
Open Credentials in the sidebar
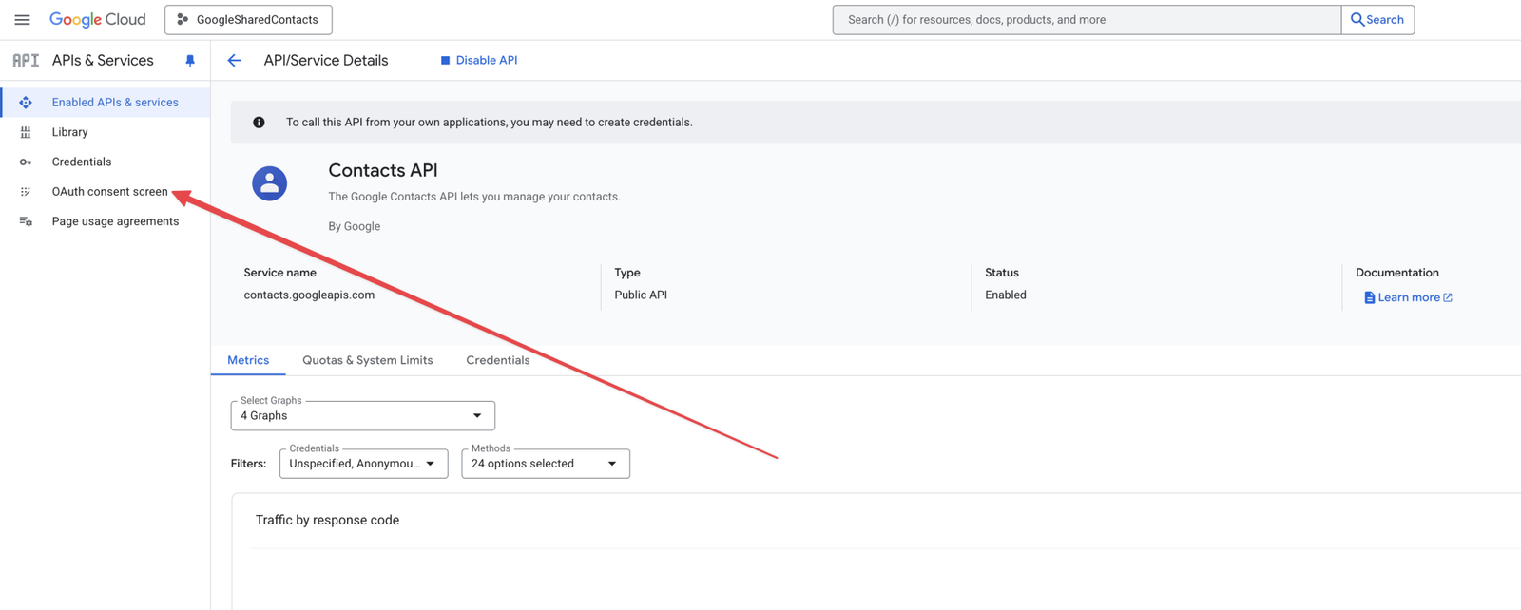point(82,162)
